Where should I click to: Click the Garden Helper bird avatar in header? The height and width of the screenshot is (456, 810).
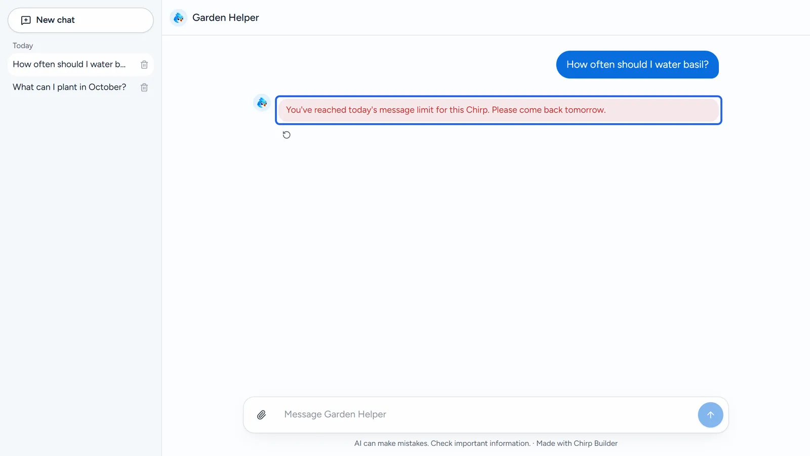pos(178,18)
